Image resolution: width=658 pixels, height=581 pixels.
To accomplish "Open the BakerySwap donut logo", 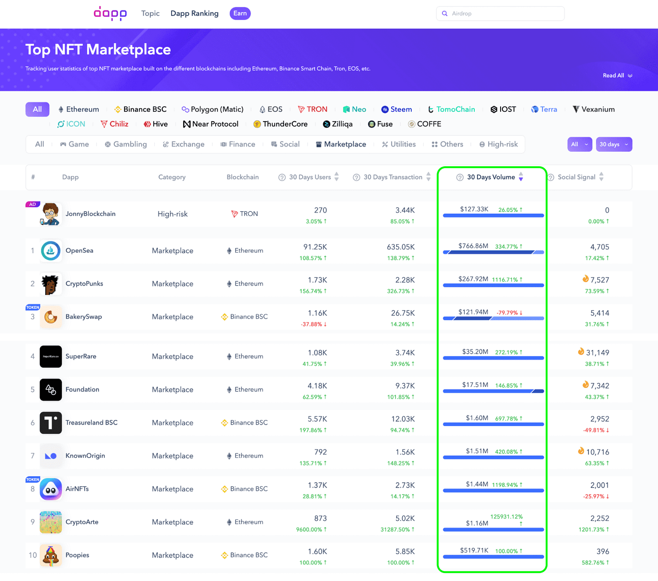I will [51, 317].
